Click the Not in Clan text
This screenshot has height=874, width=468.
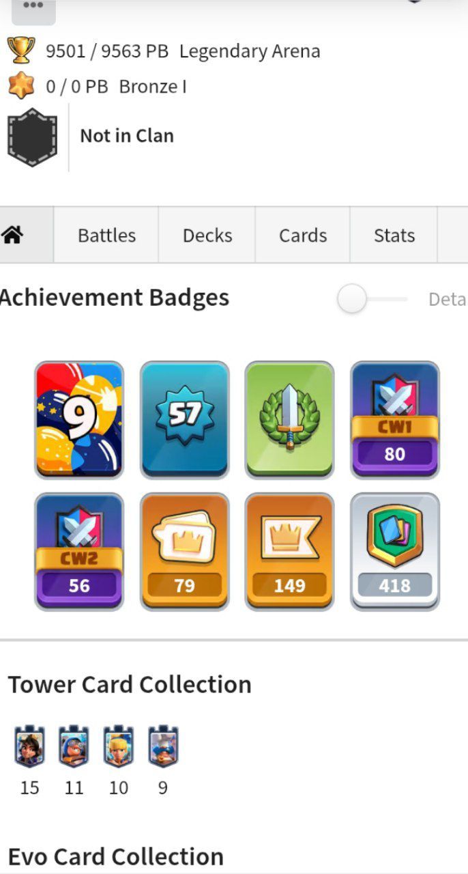click(x=127, y=136)
